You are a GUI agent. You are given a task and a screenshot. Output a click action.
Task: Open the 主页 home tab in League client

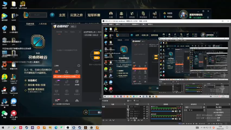click(62, 15)
